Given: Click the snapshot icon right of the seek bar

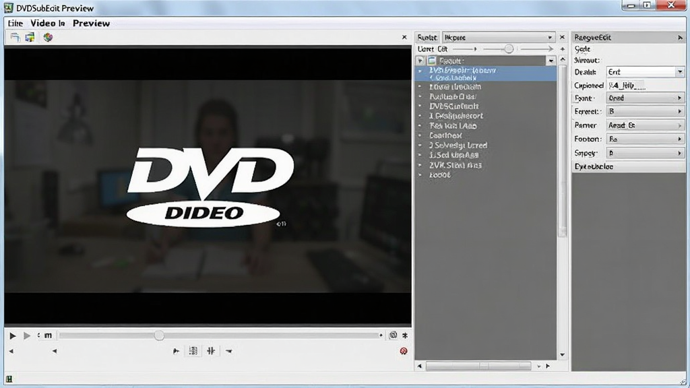Looking at the screenshot, I should tap(393, 335).
